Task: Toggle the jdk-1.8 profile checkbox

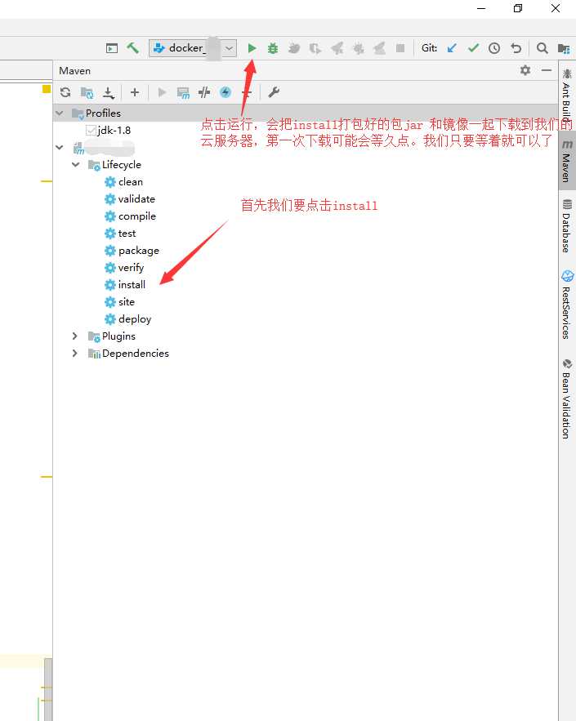Action: 91,130
